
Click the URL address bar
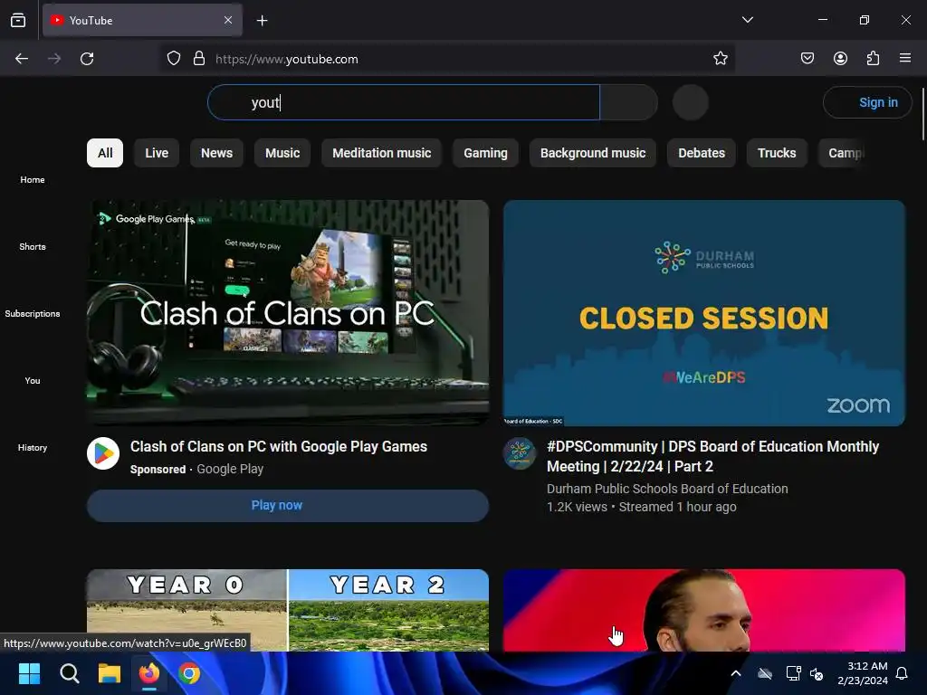coord(448,59)
